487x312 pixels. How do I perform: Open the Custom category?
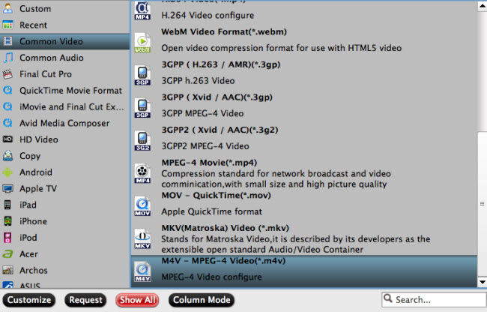point(64,8)
